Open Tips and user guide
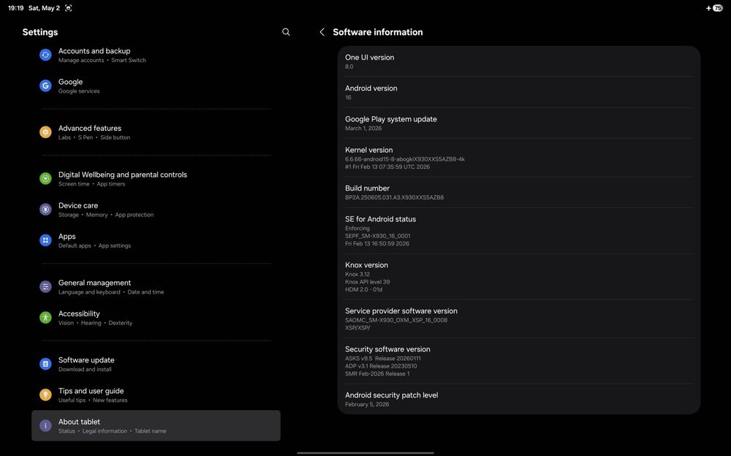Screen dimensions: 731x456 tap(156, 395)
